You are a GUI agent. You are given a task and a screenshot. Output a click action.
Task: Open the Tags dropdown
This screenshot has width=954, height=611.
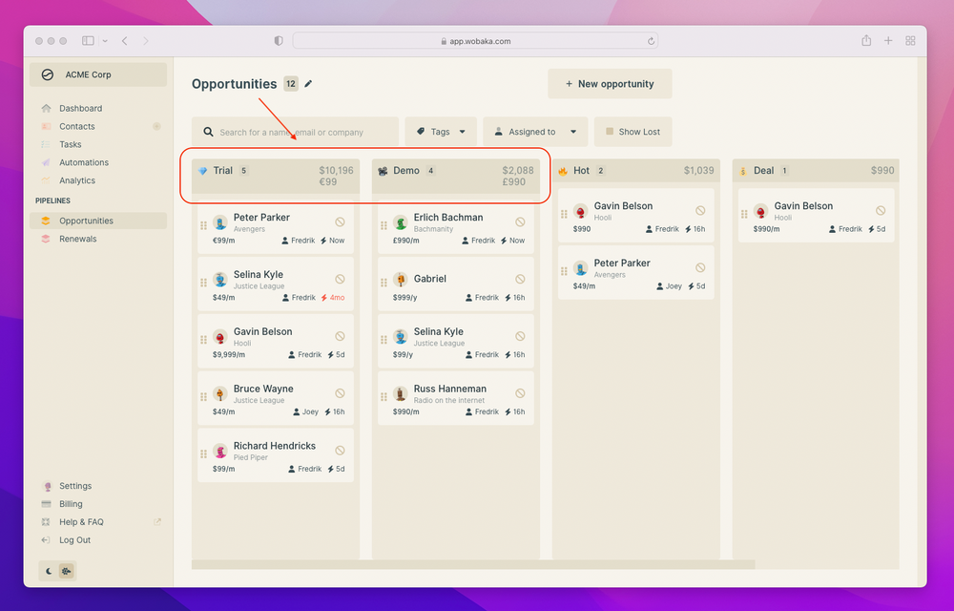[440, 131]
